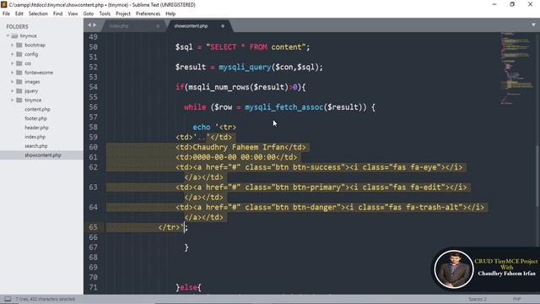The image size is (540, 304).
Task: Expand the css folder
Action: pos(12,63)
